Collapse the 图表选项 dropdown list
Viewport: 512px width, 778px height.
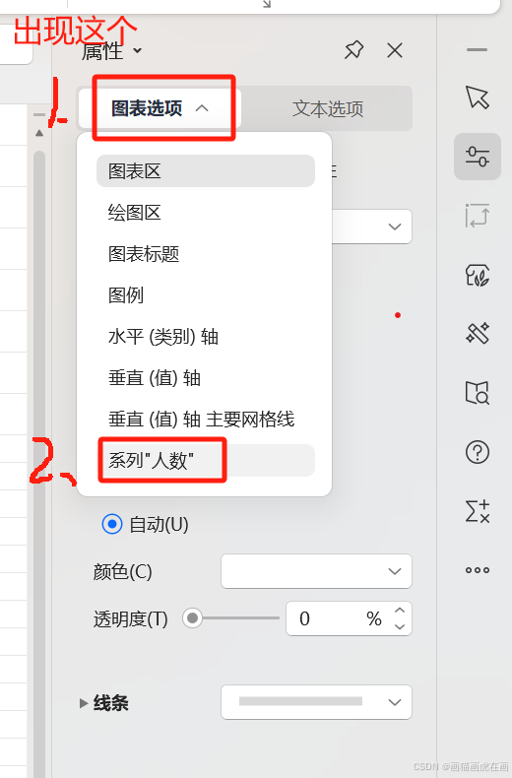click(160, 108)
